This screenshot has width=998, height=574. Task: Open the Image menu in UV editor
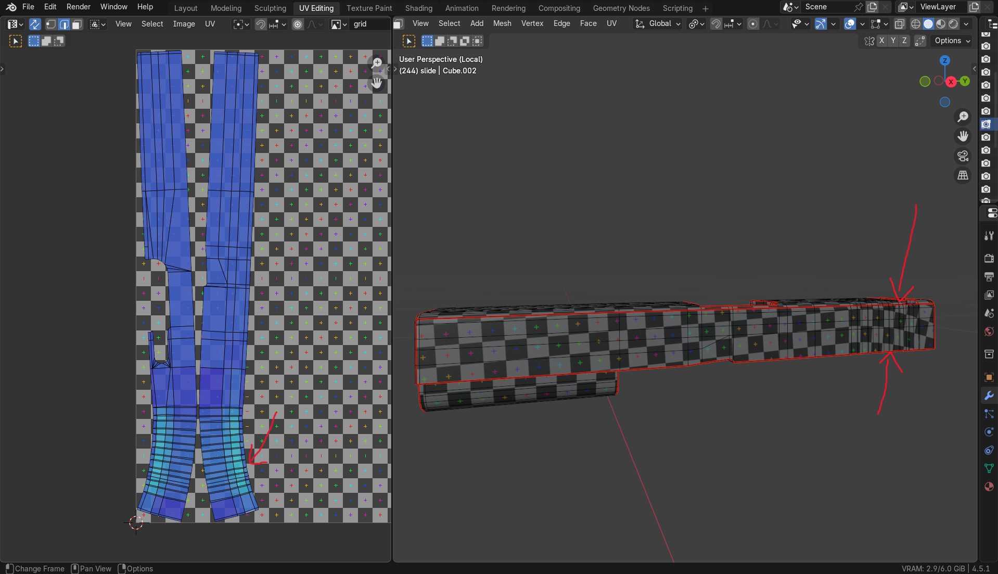point(184,24)
